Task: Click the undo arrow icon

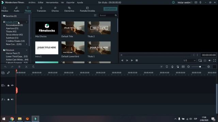Action: pos(5,67)
